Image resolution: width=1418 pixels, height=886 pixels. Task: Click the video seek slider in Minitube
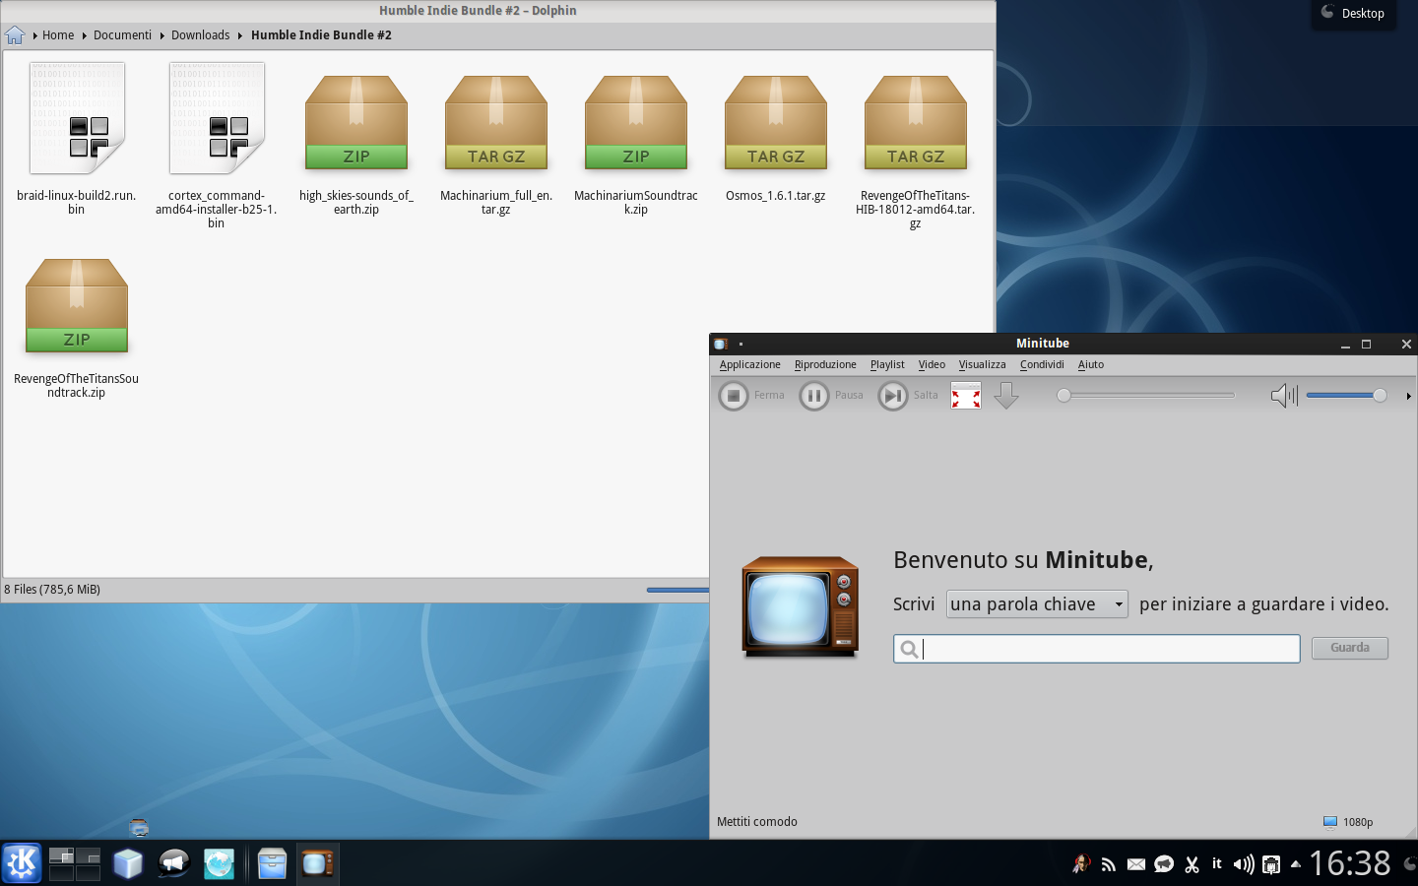pos(1145,396)
